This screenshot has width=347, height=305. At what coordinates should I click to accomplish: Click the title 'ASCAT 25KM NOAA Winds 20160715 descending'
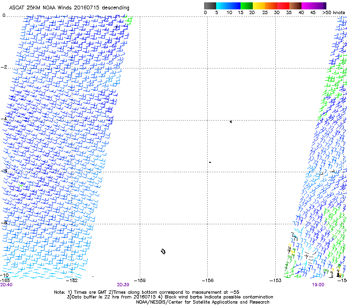pos(69,8)
